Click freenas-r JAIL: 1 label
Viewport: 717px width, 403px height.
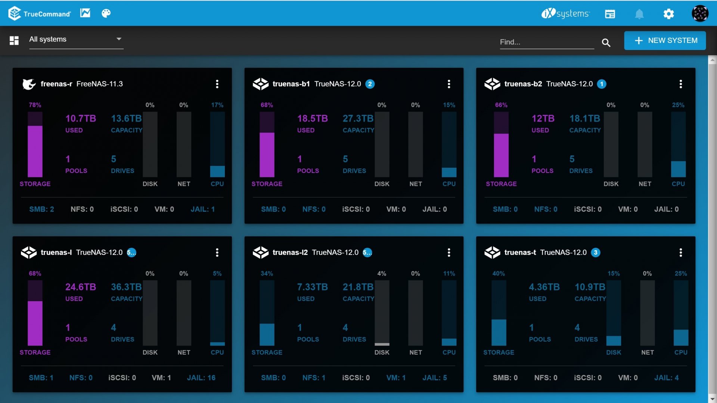pyautogui.click(x=202, y=209)
